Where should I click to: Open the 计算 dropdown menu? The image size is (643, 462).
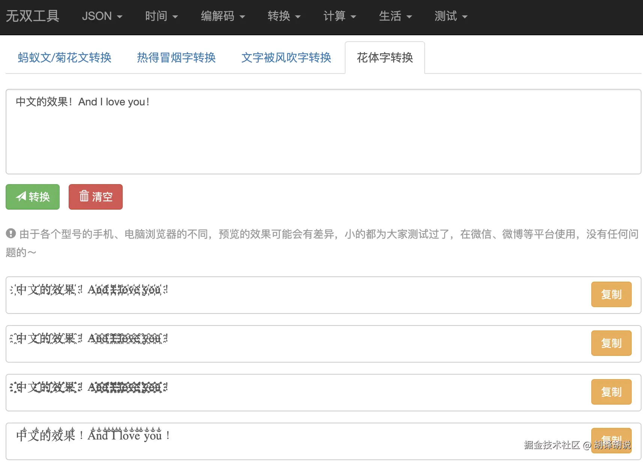[340, 16]
